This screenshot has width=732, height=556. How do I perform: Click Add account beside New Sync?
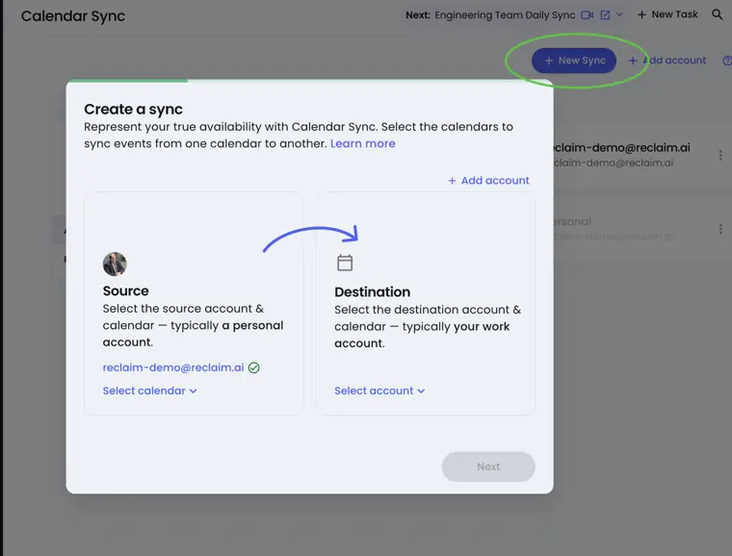pos(667,61)
